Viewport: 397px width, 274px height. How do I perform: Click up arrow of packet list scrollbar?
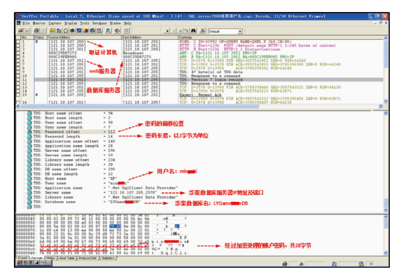[385, 38]
